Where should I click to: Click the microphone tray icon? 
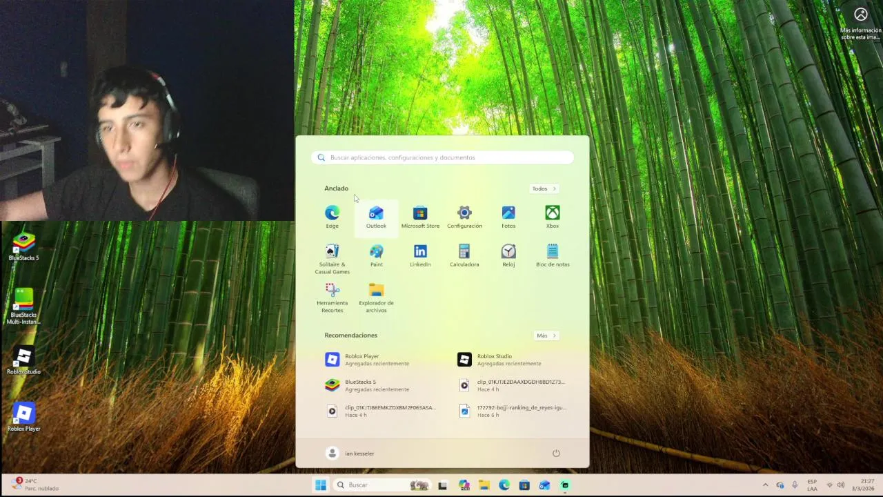(795, 485)
